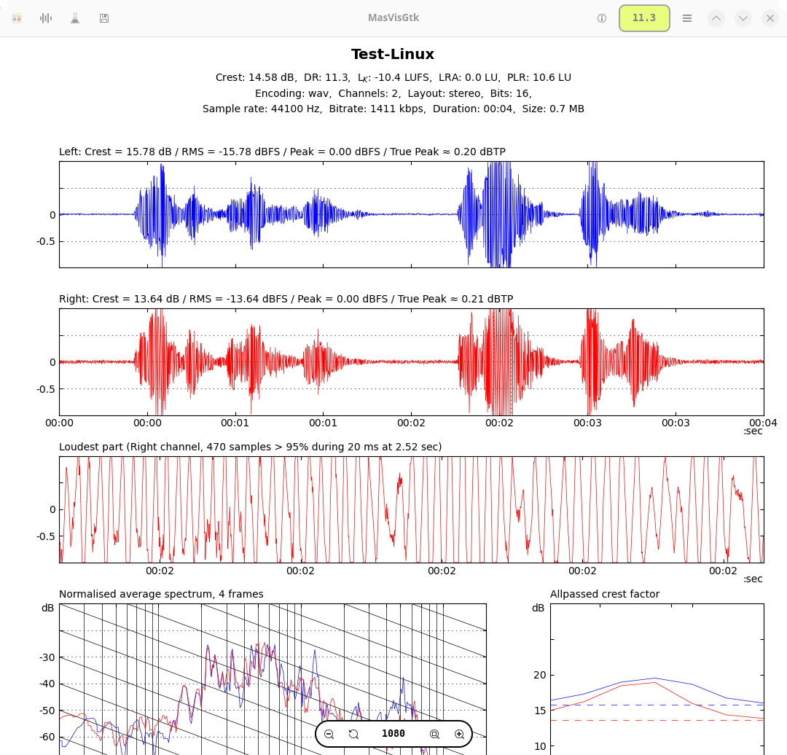
Task: Click the zoom to fit icon
Action: (434, 734)
